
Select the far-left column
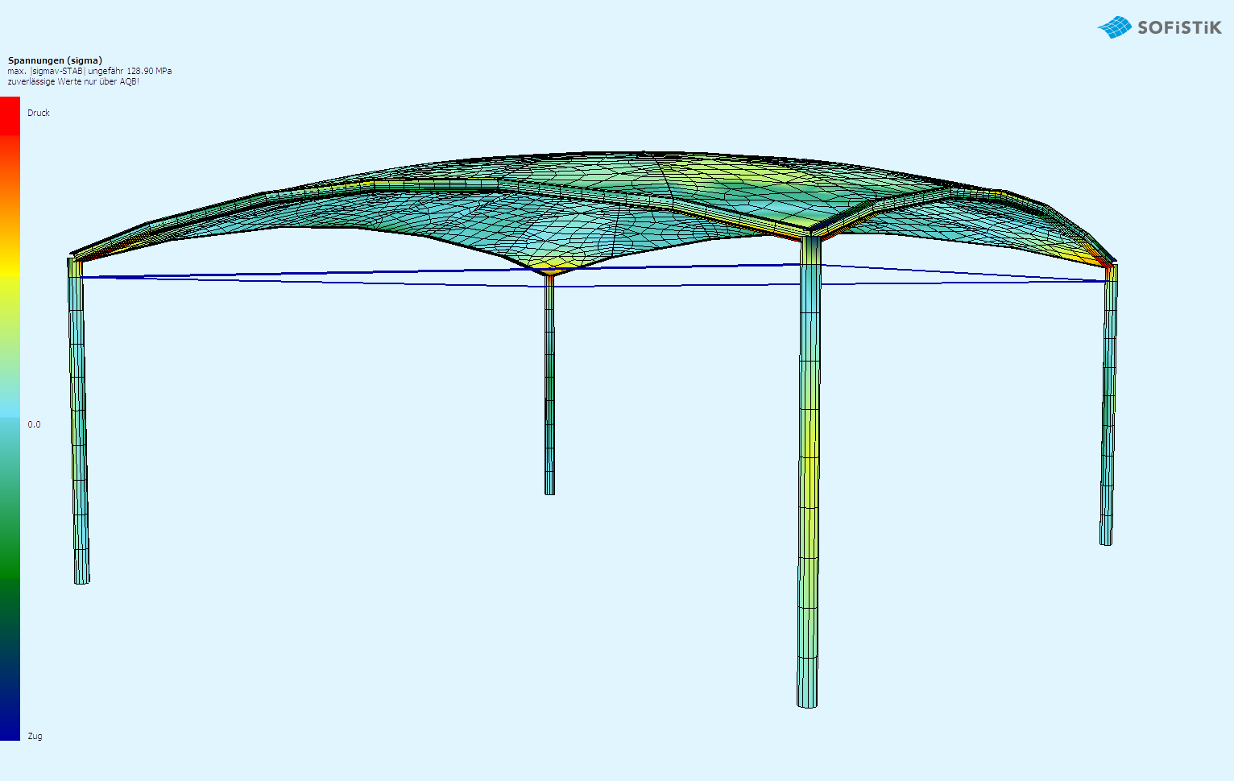coord(79,427)
